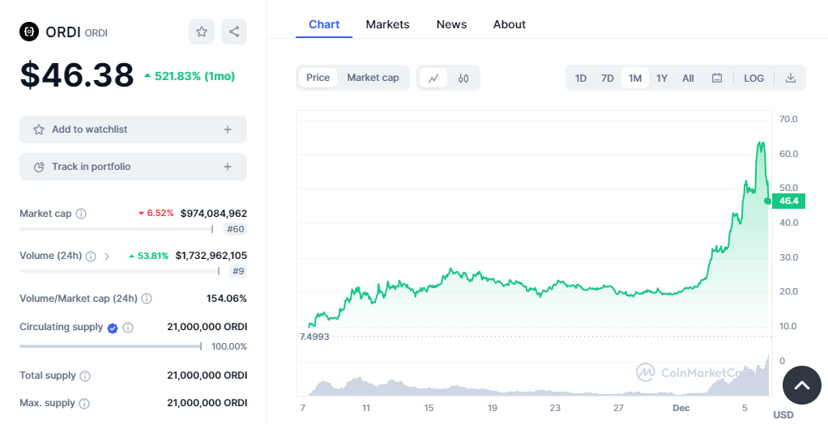The width and height of the screenshot is (828, 424).
Task: Switch to line chart view icon
Action: click(x=433, y=78)
